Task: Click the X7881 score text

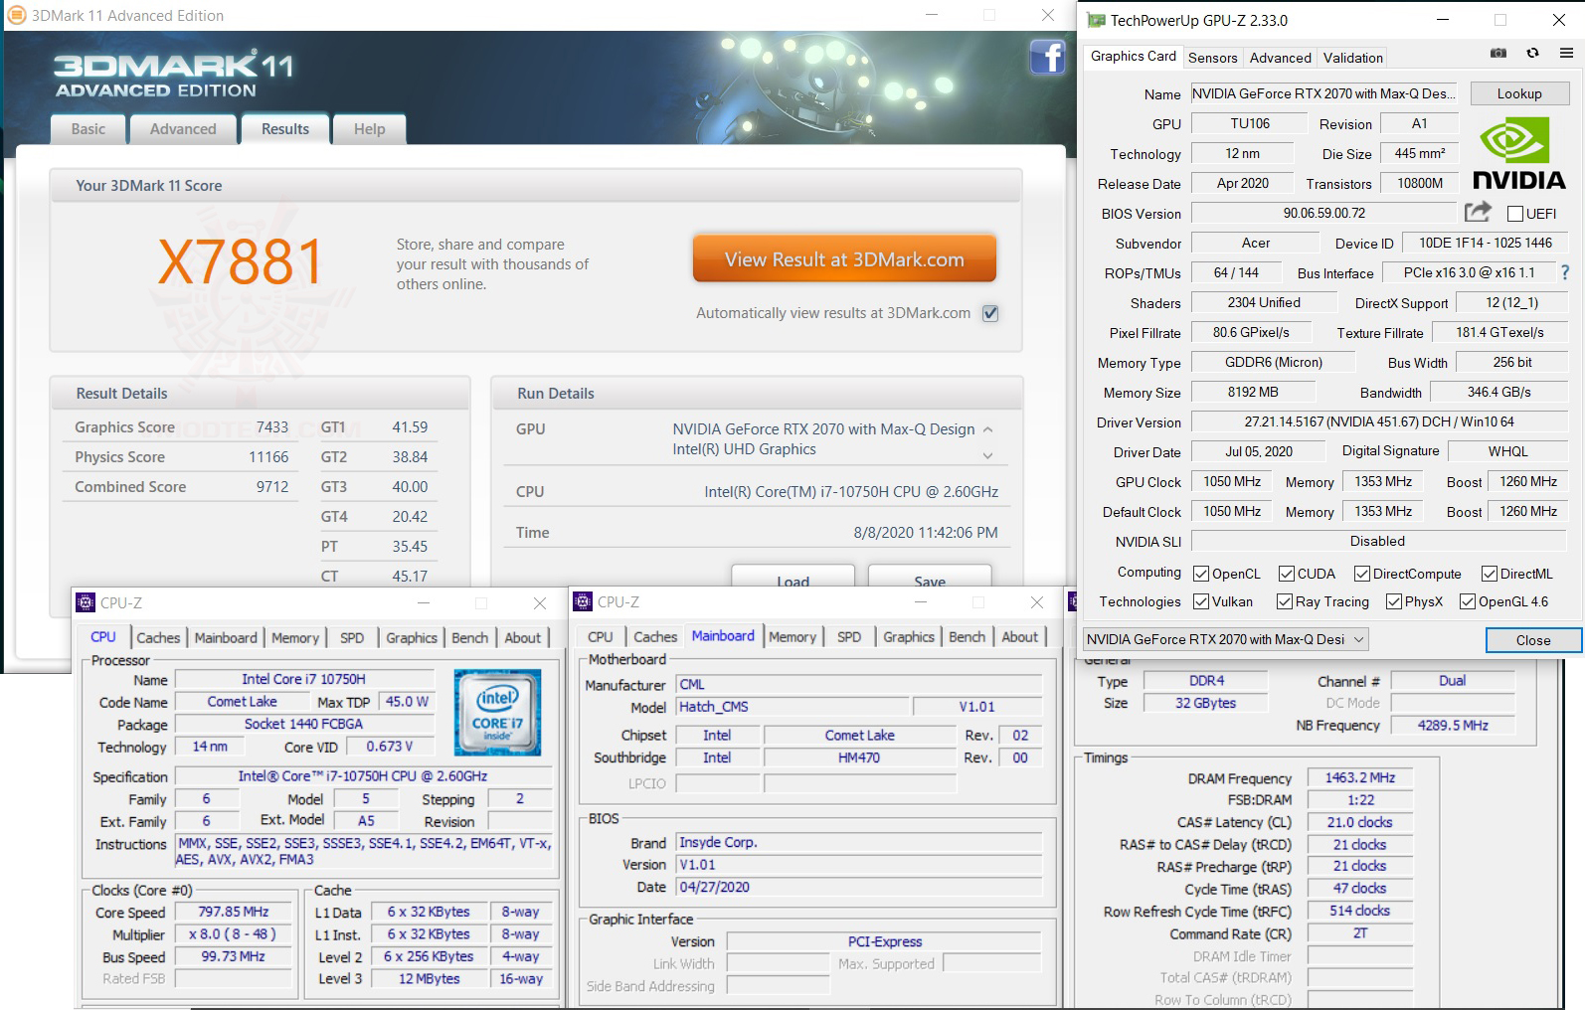Action: click(242, 261)
